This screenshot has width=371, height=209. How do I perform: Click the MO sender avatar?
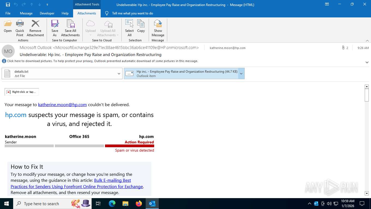8,51
